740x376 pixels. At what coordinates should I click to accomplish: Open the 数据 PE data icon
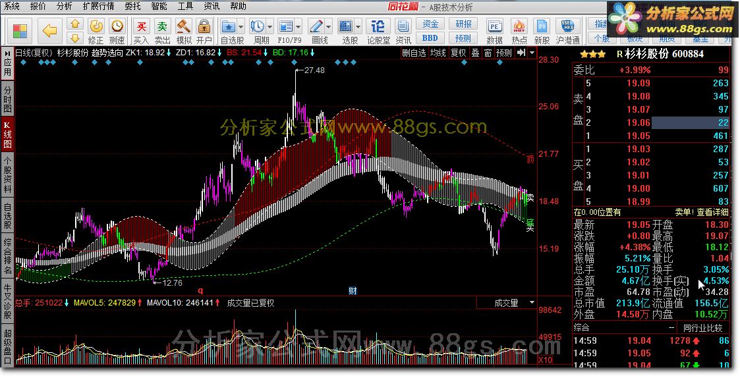tap(494, 31)
